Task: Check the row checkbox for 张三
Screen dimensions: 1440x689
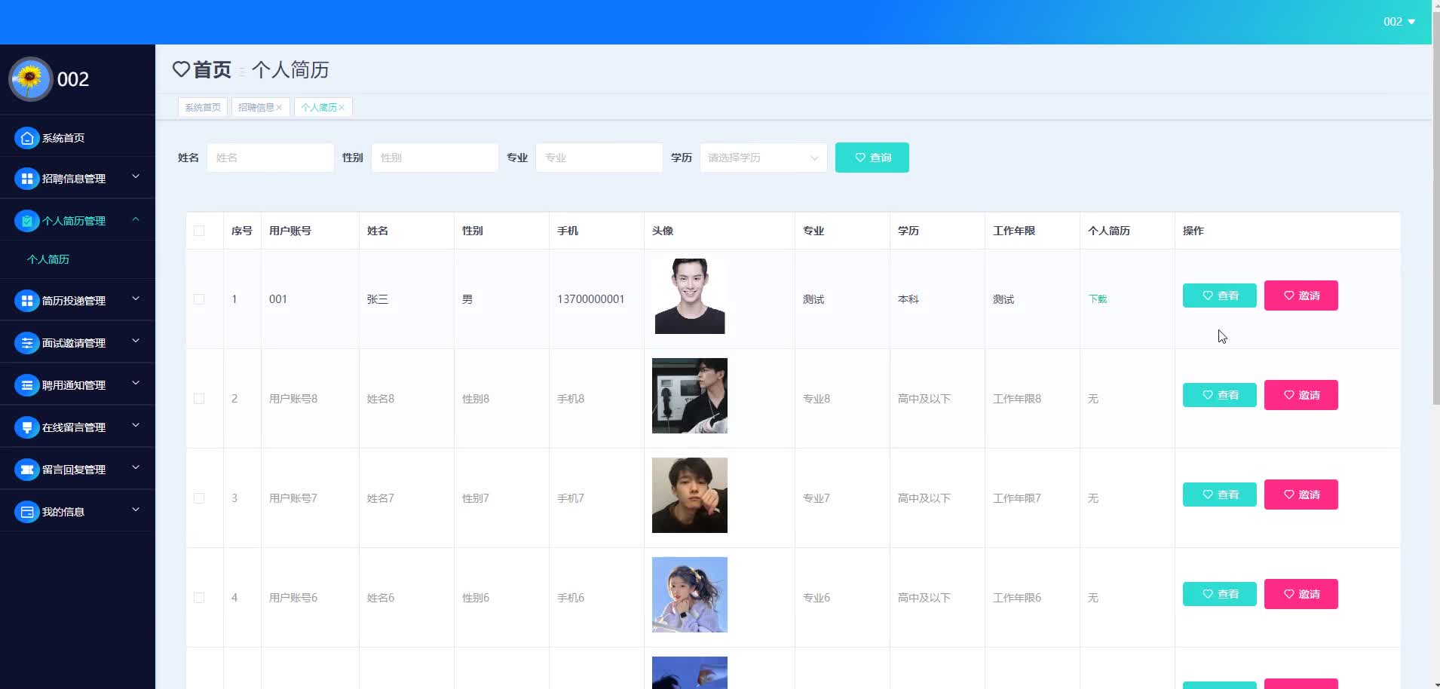Action: pyautogui.click(x=199, y=299)
